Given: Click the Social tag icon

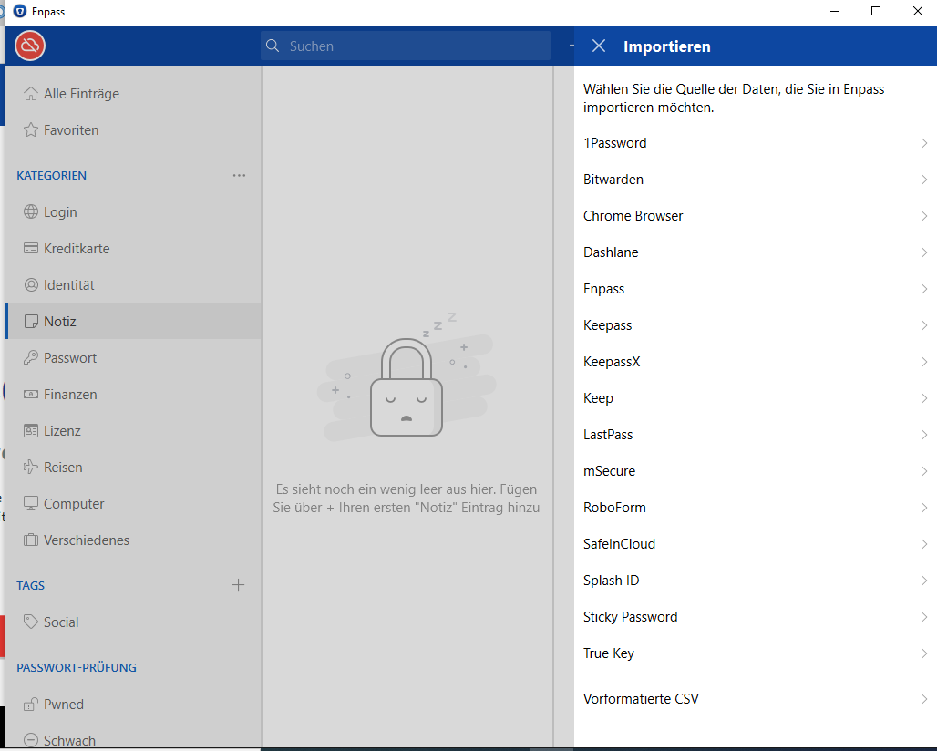Looking at the screenshot, I should point(30,622).
